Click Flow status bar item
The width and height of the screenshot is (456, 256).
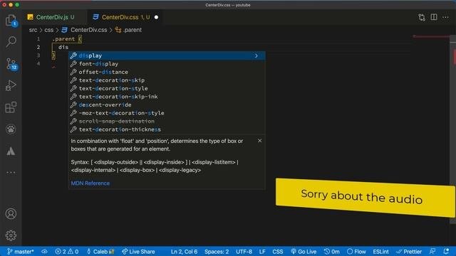pyautogui.click(x=356, y=252)
